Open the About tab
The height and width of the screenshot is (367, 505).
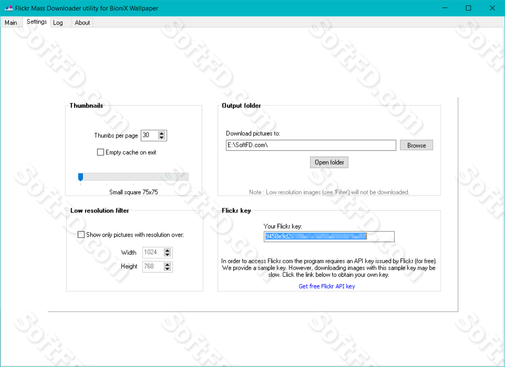coord(82,23)
